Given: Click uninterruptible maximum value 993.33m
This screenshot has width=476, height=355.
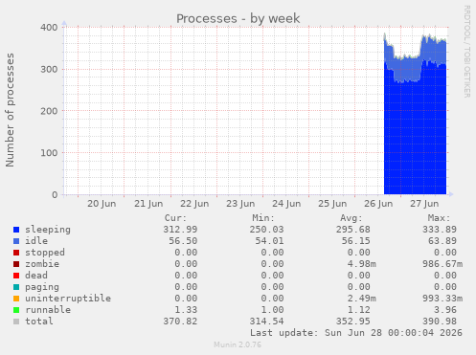Looking at the screenshot, I should pyautogui.click(x=442, y=299).
